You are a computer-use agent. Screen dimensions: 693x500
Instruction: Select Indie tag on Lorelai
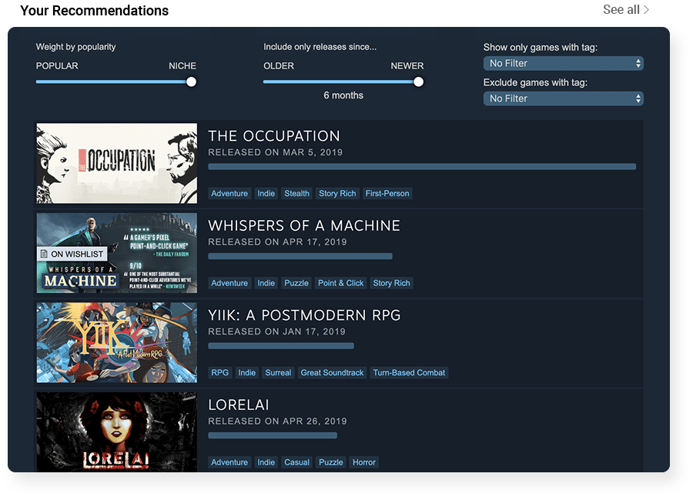tap(266, 462)
